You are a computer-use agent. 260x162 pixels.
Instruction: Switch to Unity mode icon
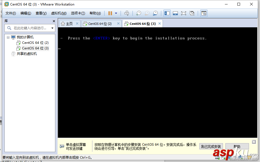(192, 13)
